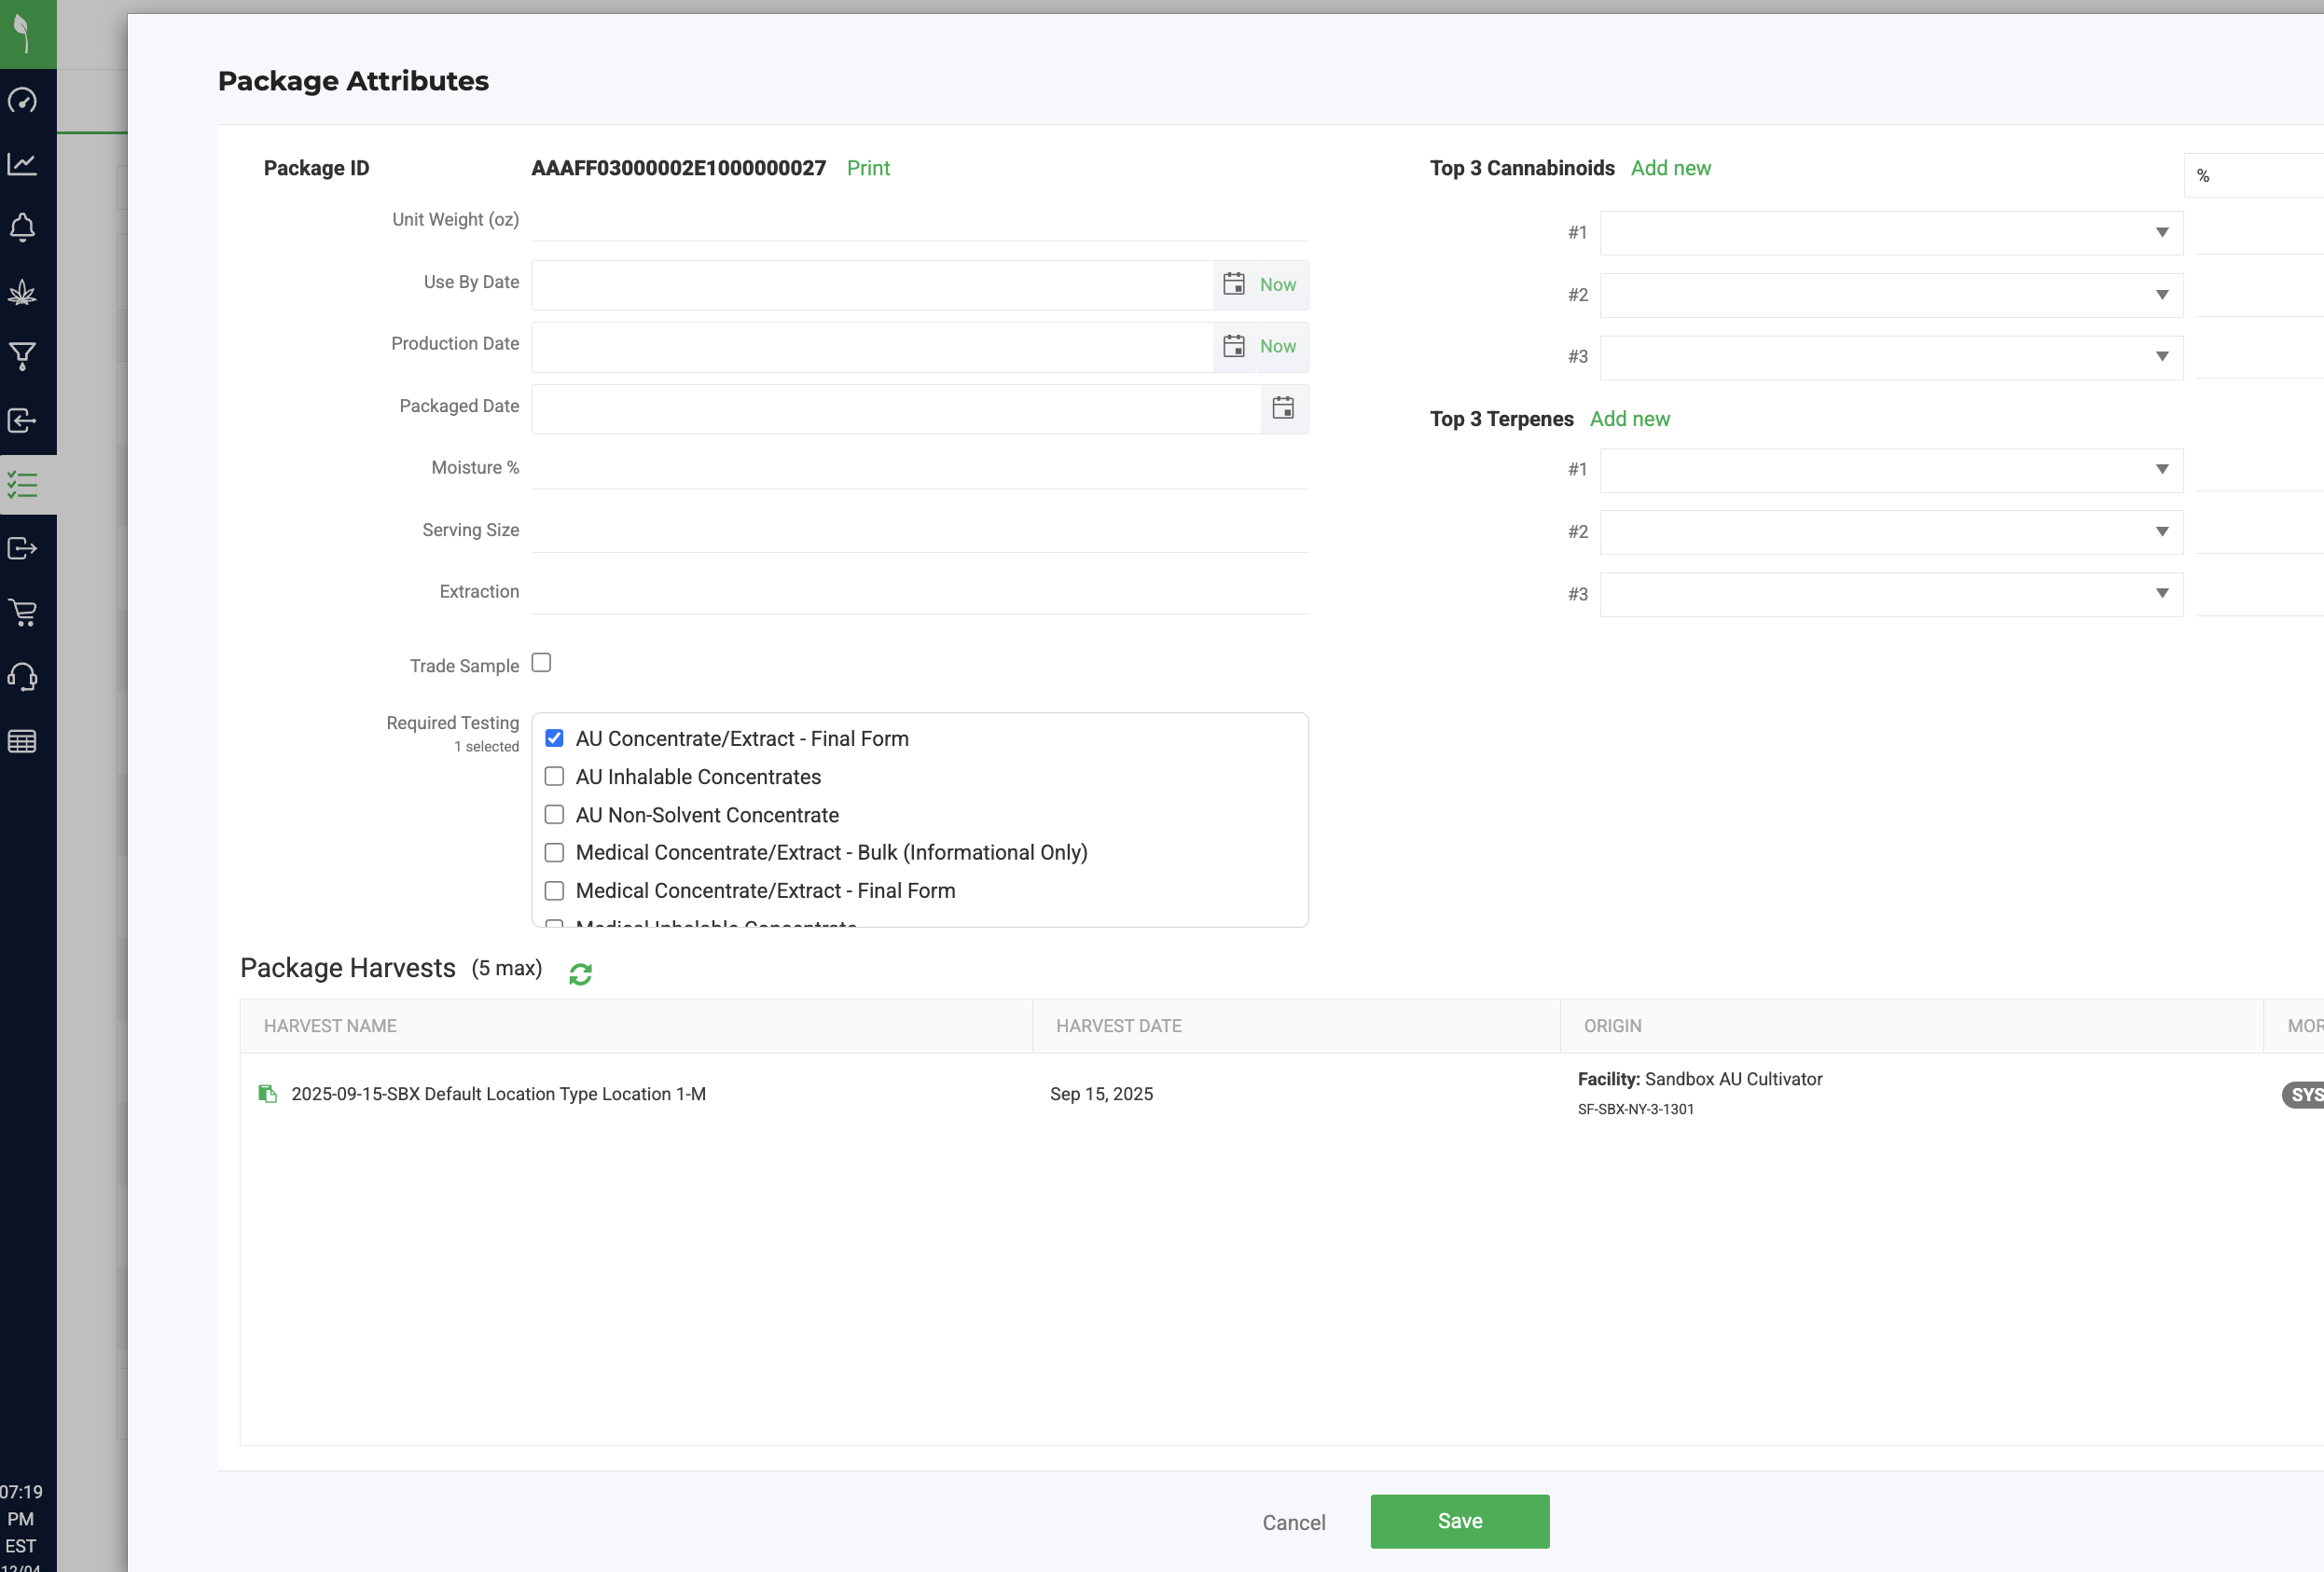Click the notifications bell sidebar icon

(x=22, y=228)
